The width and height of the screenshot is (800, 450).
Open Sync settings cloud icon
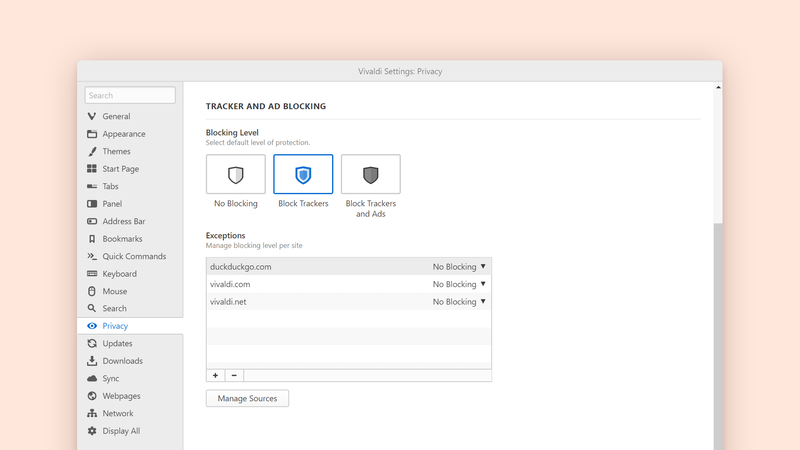(92, 378)
